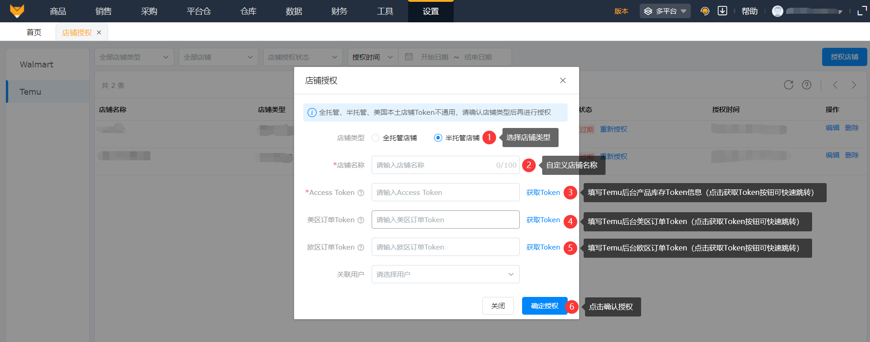870x342 pixels.
Task: Click the 确定授权 button
Action: tap(544, 306)
